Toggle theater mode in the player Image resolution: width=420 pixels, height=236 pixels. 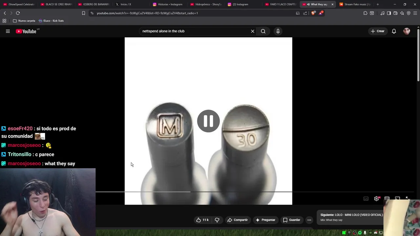point(387,198)
